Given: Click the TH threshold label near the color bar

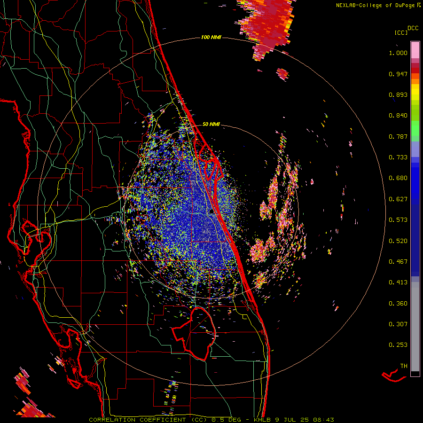Looking at the screenshot, I should coord(404,366).
